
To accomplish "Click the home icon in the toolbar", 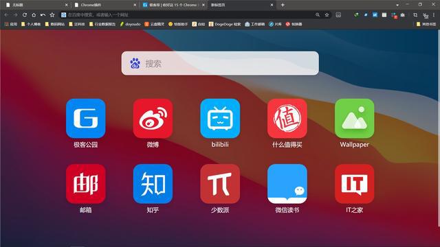I will coord(34,15).
